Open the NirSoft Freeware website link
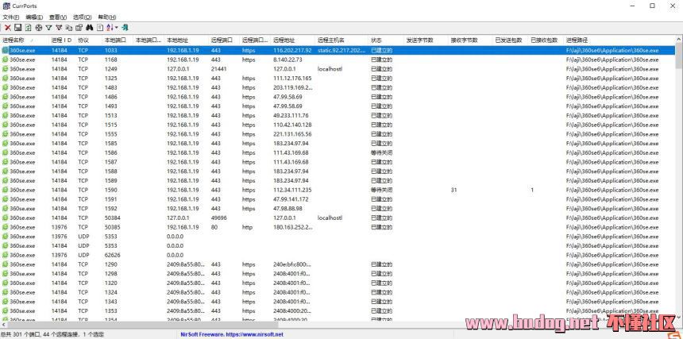The height and width of the screenshot is (339, 683). pos(232,334)
